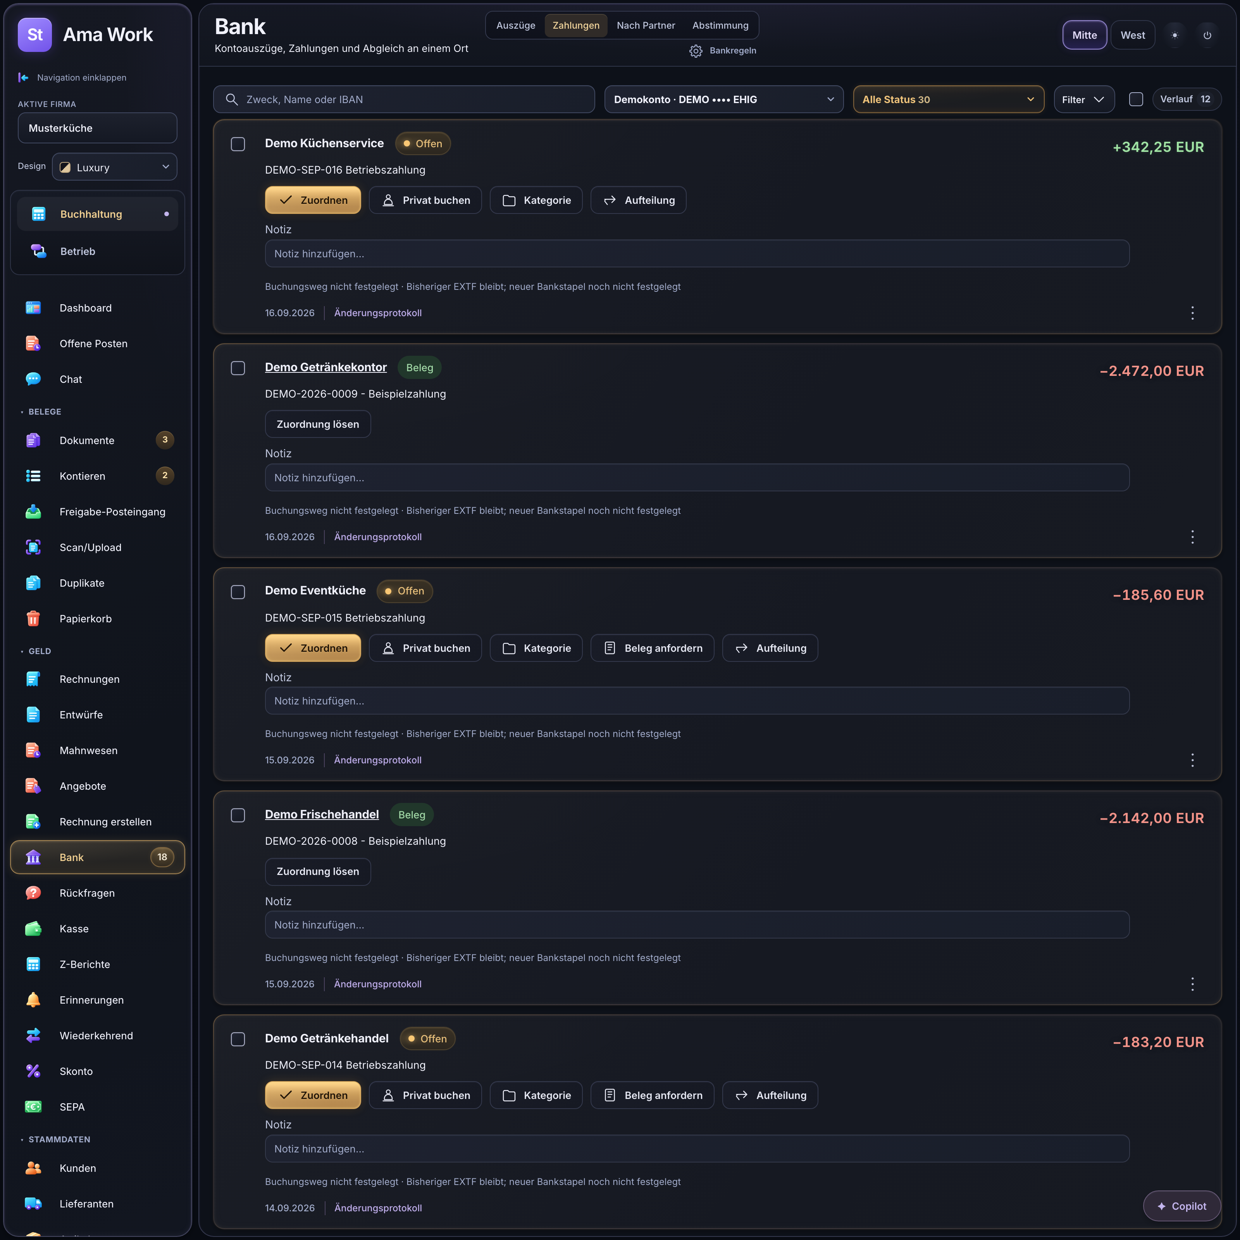Open Scan/Upload icon
Viewport: 1240px width, 1240px height.
pyautogui.click(x=33, y=548)
